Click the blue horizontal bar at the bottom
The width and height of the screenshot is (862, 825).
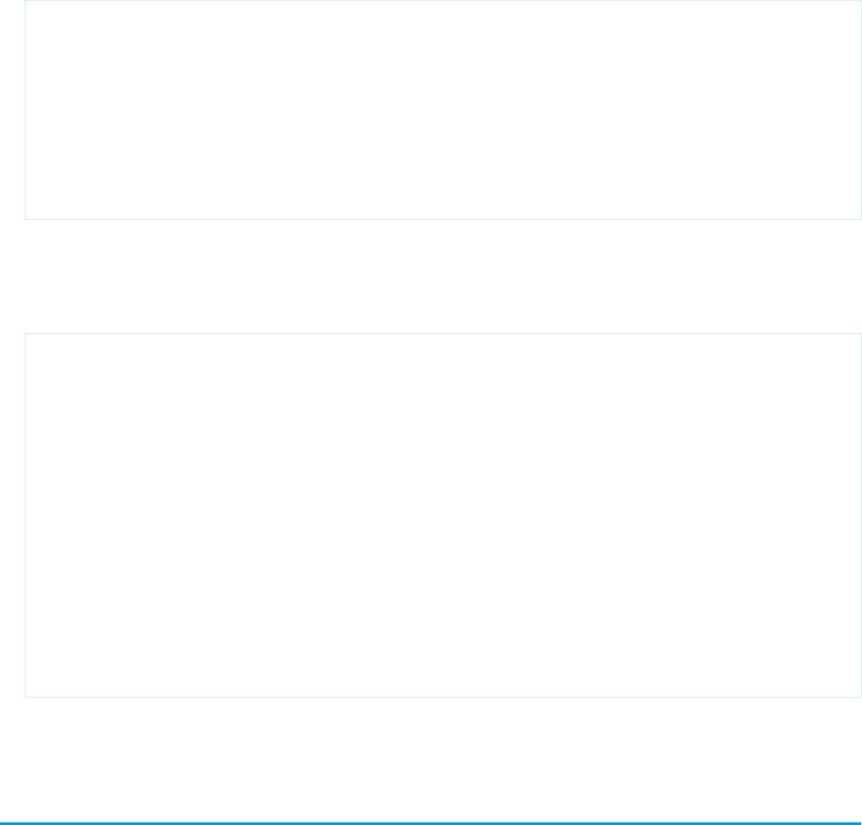click(x=431, y=823)
